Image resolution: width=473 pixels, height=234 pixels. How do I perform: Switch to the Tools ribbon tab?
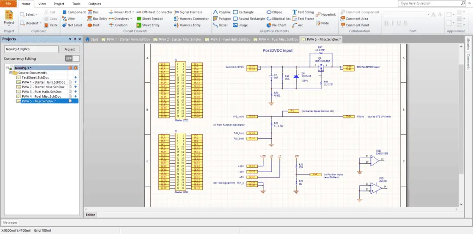[x=76, y=3]
